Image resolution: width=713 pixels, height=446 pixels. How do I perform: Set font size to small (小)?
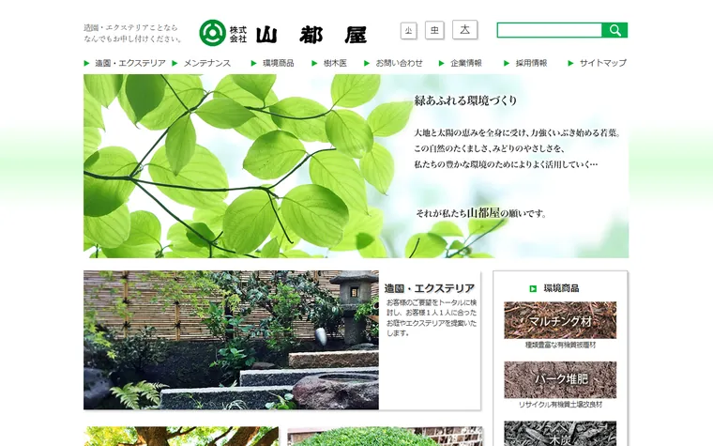pos(408,31)
